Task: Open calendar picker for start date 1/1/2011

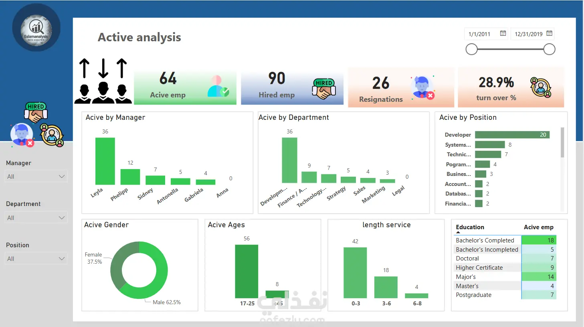Action: tap(503, 33)
